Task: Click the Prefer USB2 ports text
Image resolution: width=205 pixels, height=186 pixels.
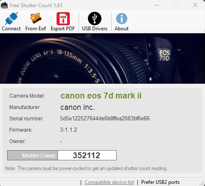Action: pos(160,182)
